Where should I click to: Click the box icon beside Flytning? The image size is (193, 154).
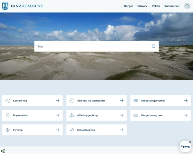pyautogui.click(x=8, y=130)
